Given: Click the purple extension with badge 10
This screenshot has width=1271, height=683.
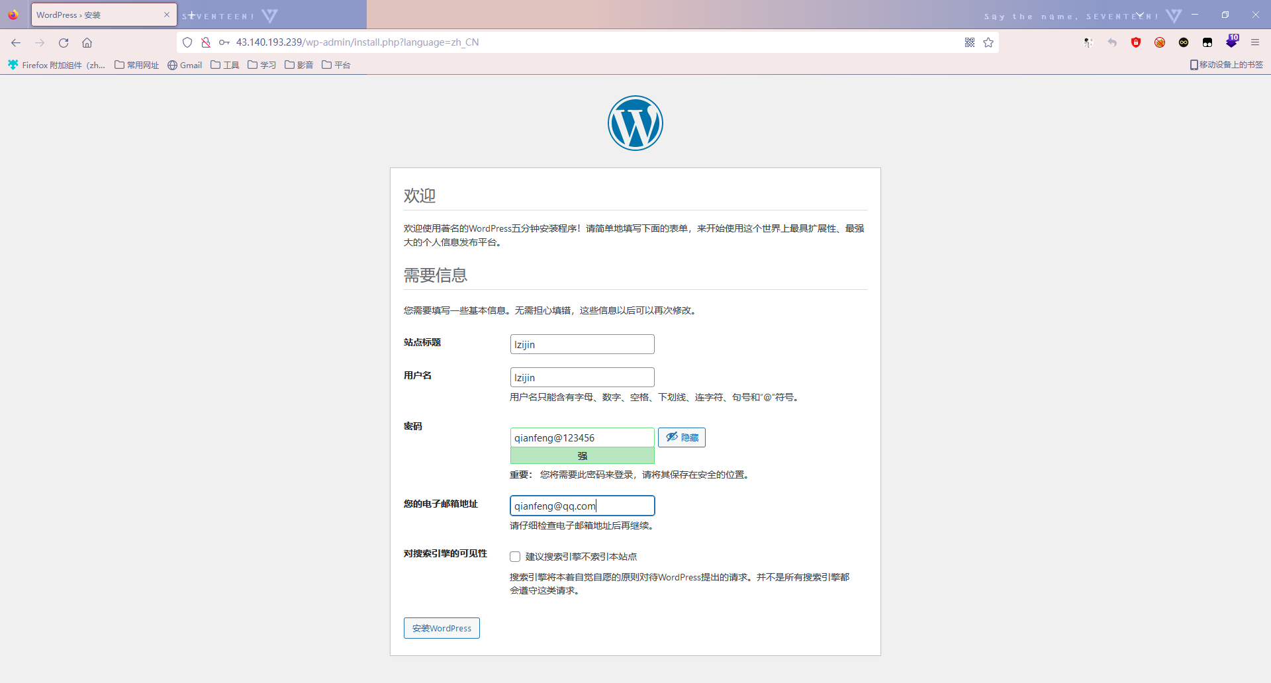Looking at the screenshot, I should (x=1232, y=41).
